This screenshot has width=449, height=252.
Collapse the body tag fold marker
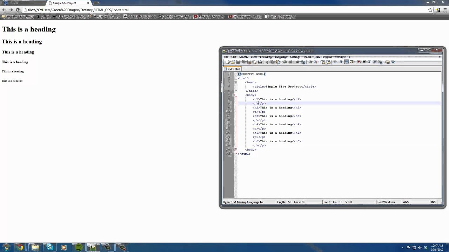point(236,95)
